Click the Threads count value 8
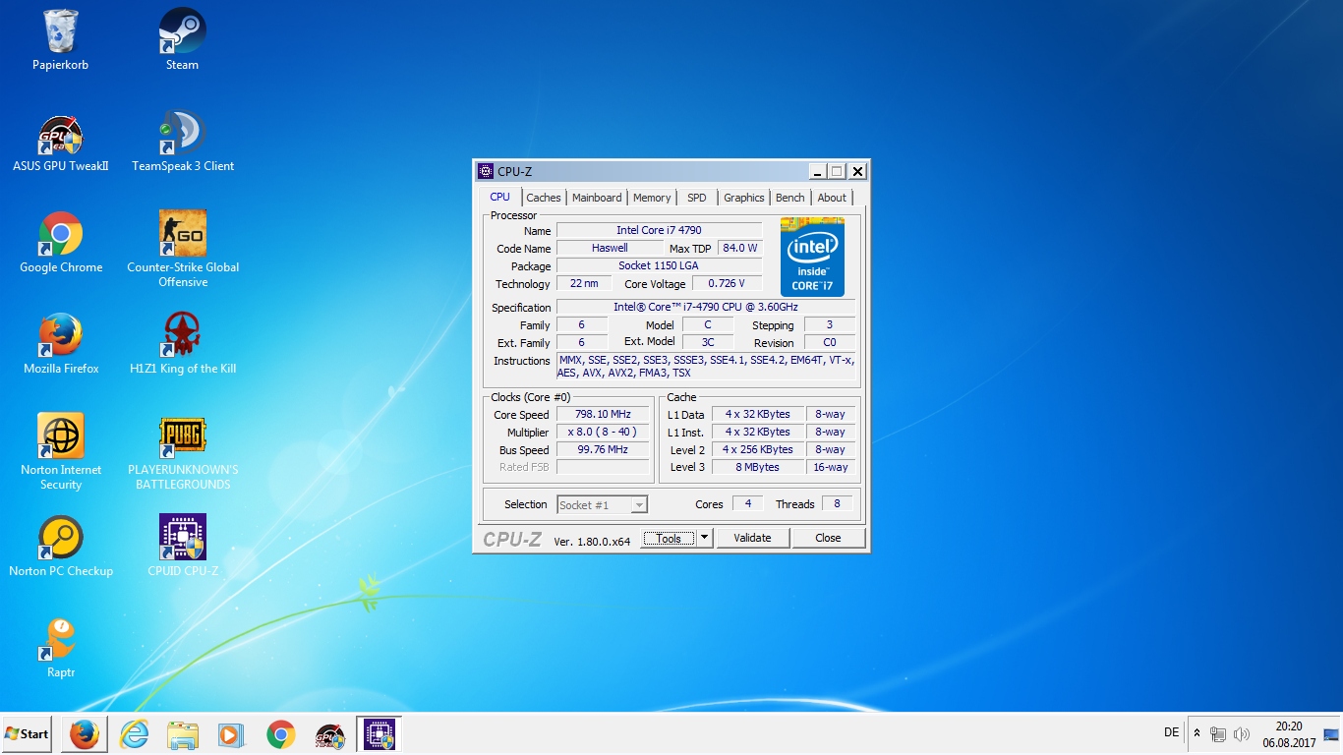Viewport: 1343px width, 755px height. click(837, 503)
